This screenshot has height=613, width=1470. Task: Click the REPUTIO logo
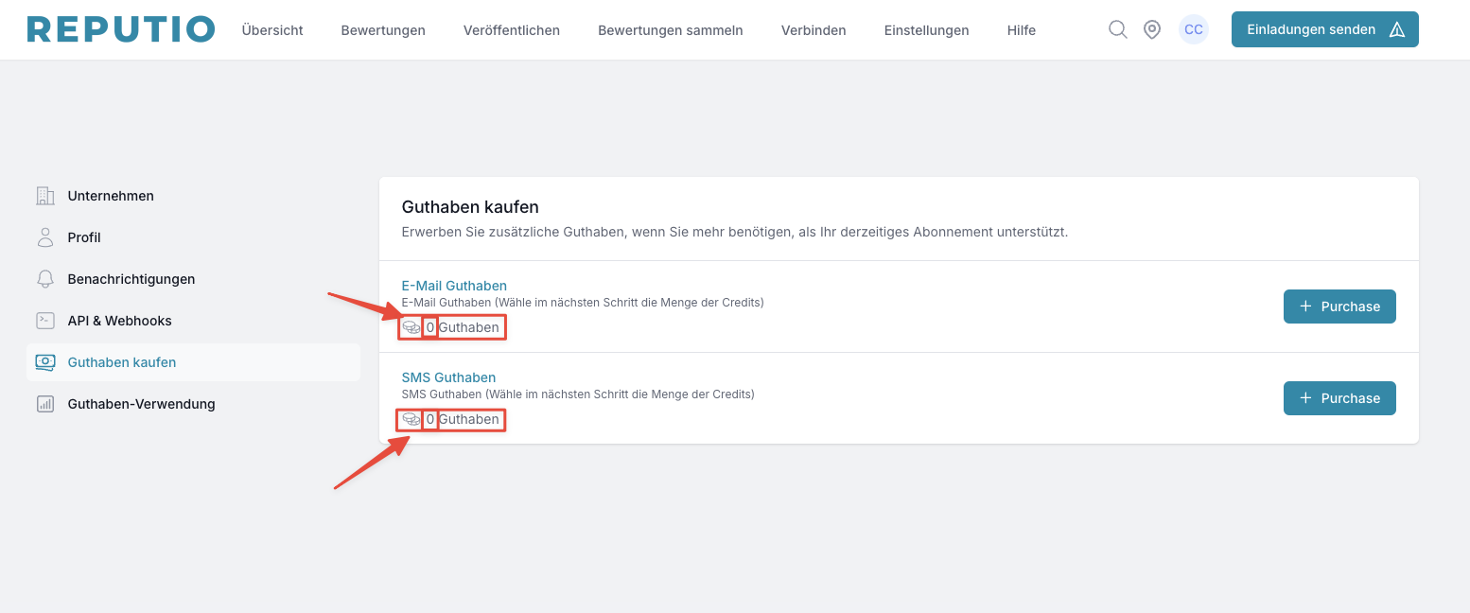point(121,29)
